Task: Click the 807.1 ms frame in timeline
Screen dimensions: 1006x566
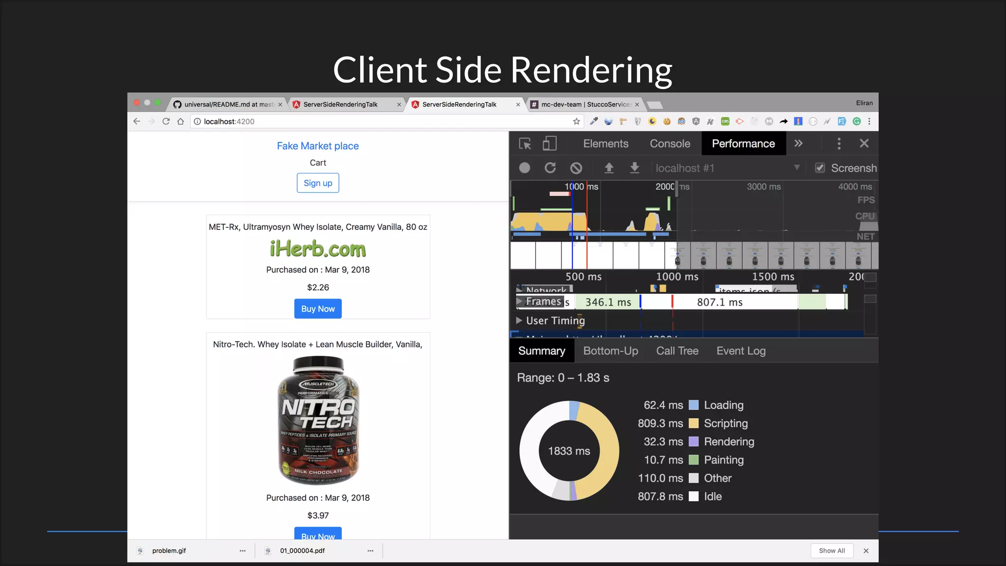Action: 720,302
